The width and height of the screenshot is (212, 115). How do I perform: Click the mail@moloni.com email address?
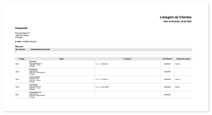click(29, 42)
